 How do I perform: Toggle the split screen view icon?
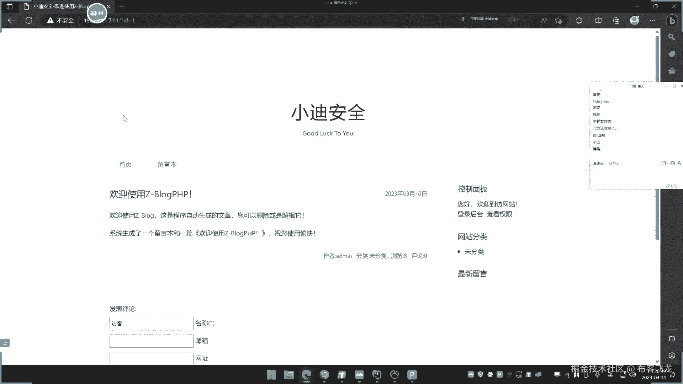(598, 20)
